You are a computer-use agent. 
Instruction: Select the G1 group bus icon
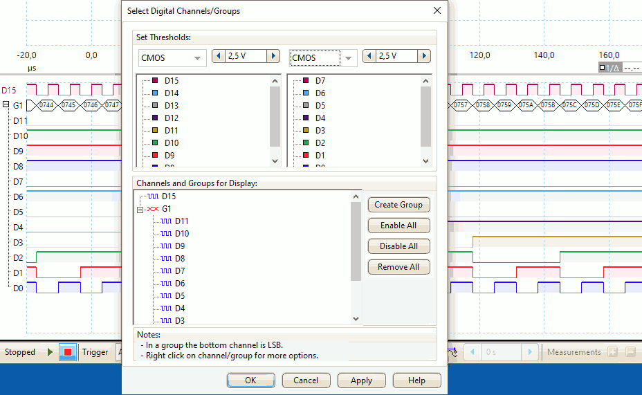[153, 209]
